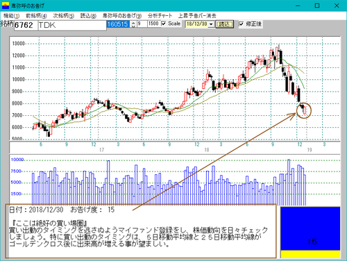Open the 上昇予告バー消去 menu
Viewport: 347px width, 261px height.
point(197,16)
